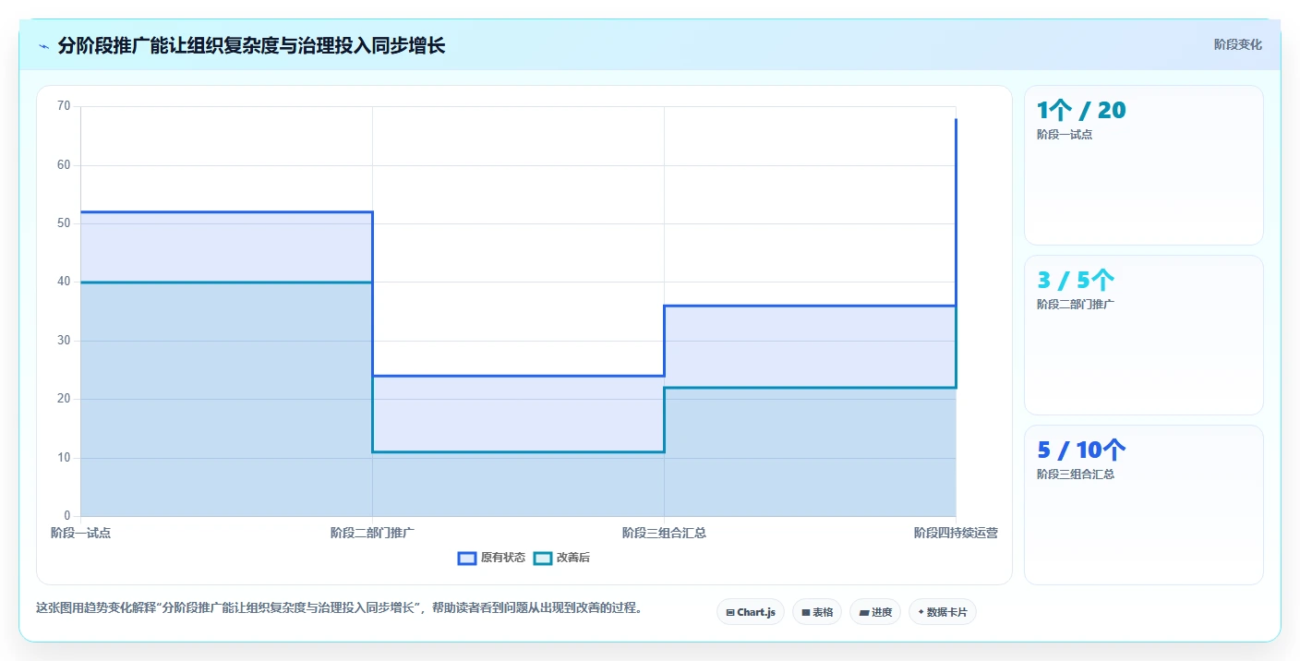Open the 阶段二部门推广 data card

pos(1144,335)
